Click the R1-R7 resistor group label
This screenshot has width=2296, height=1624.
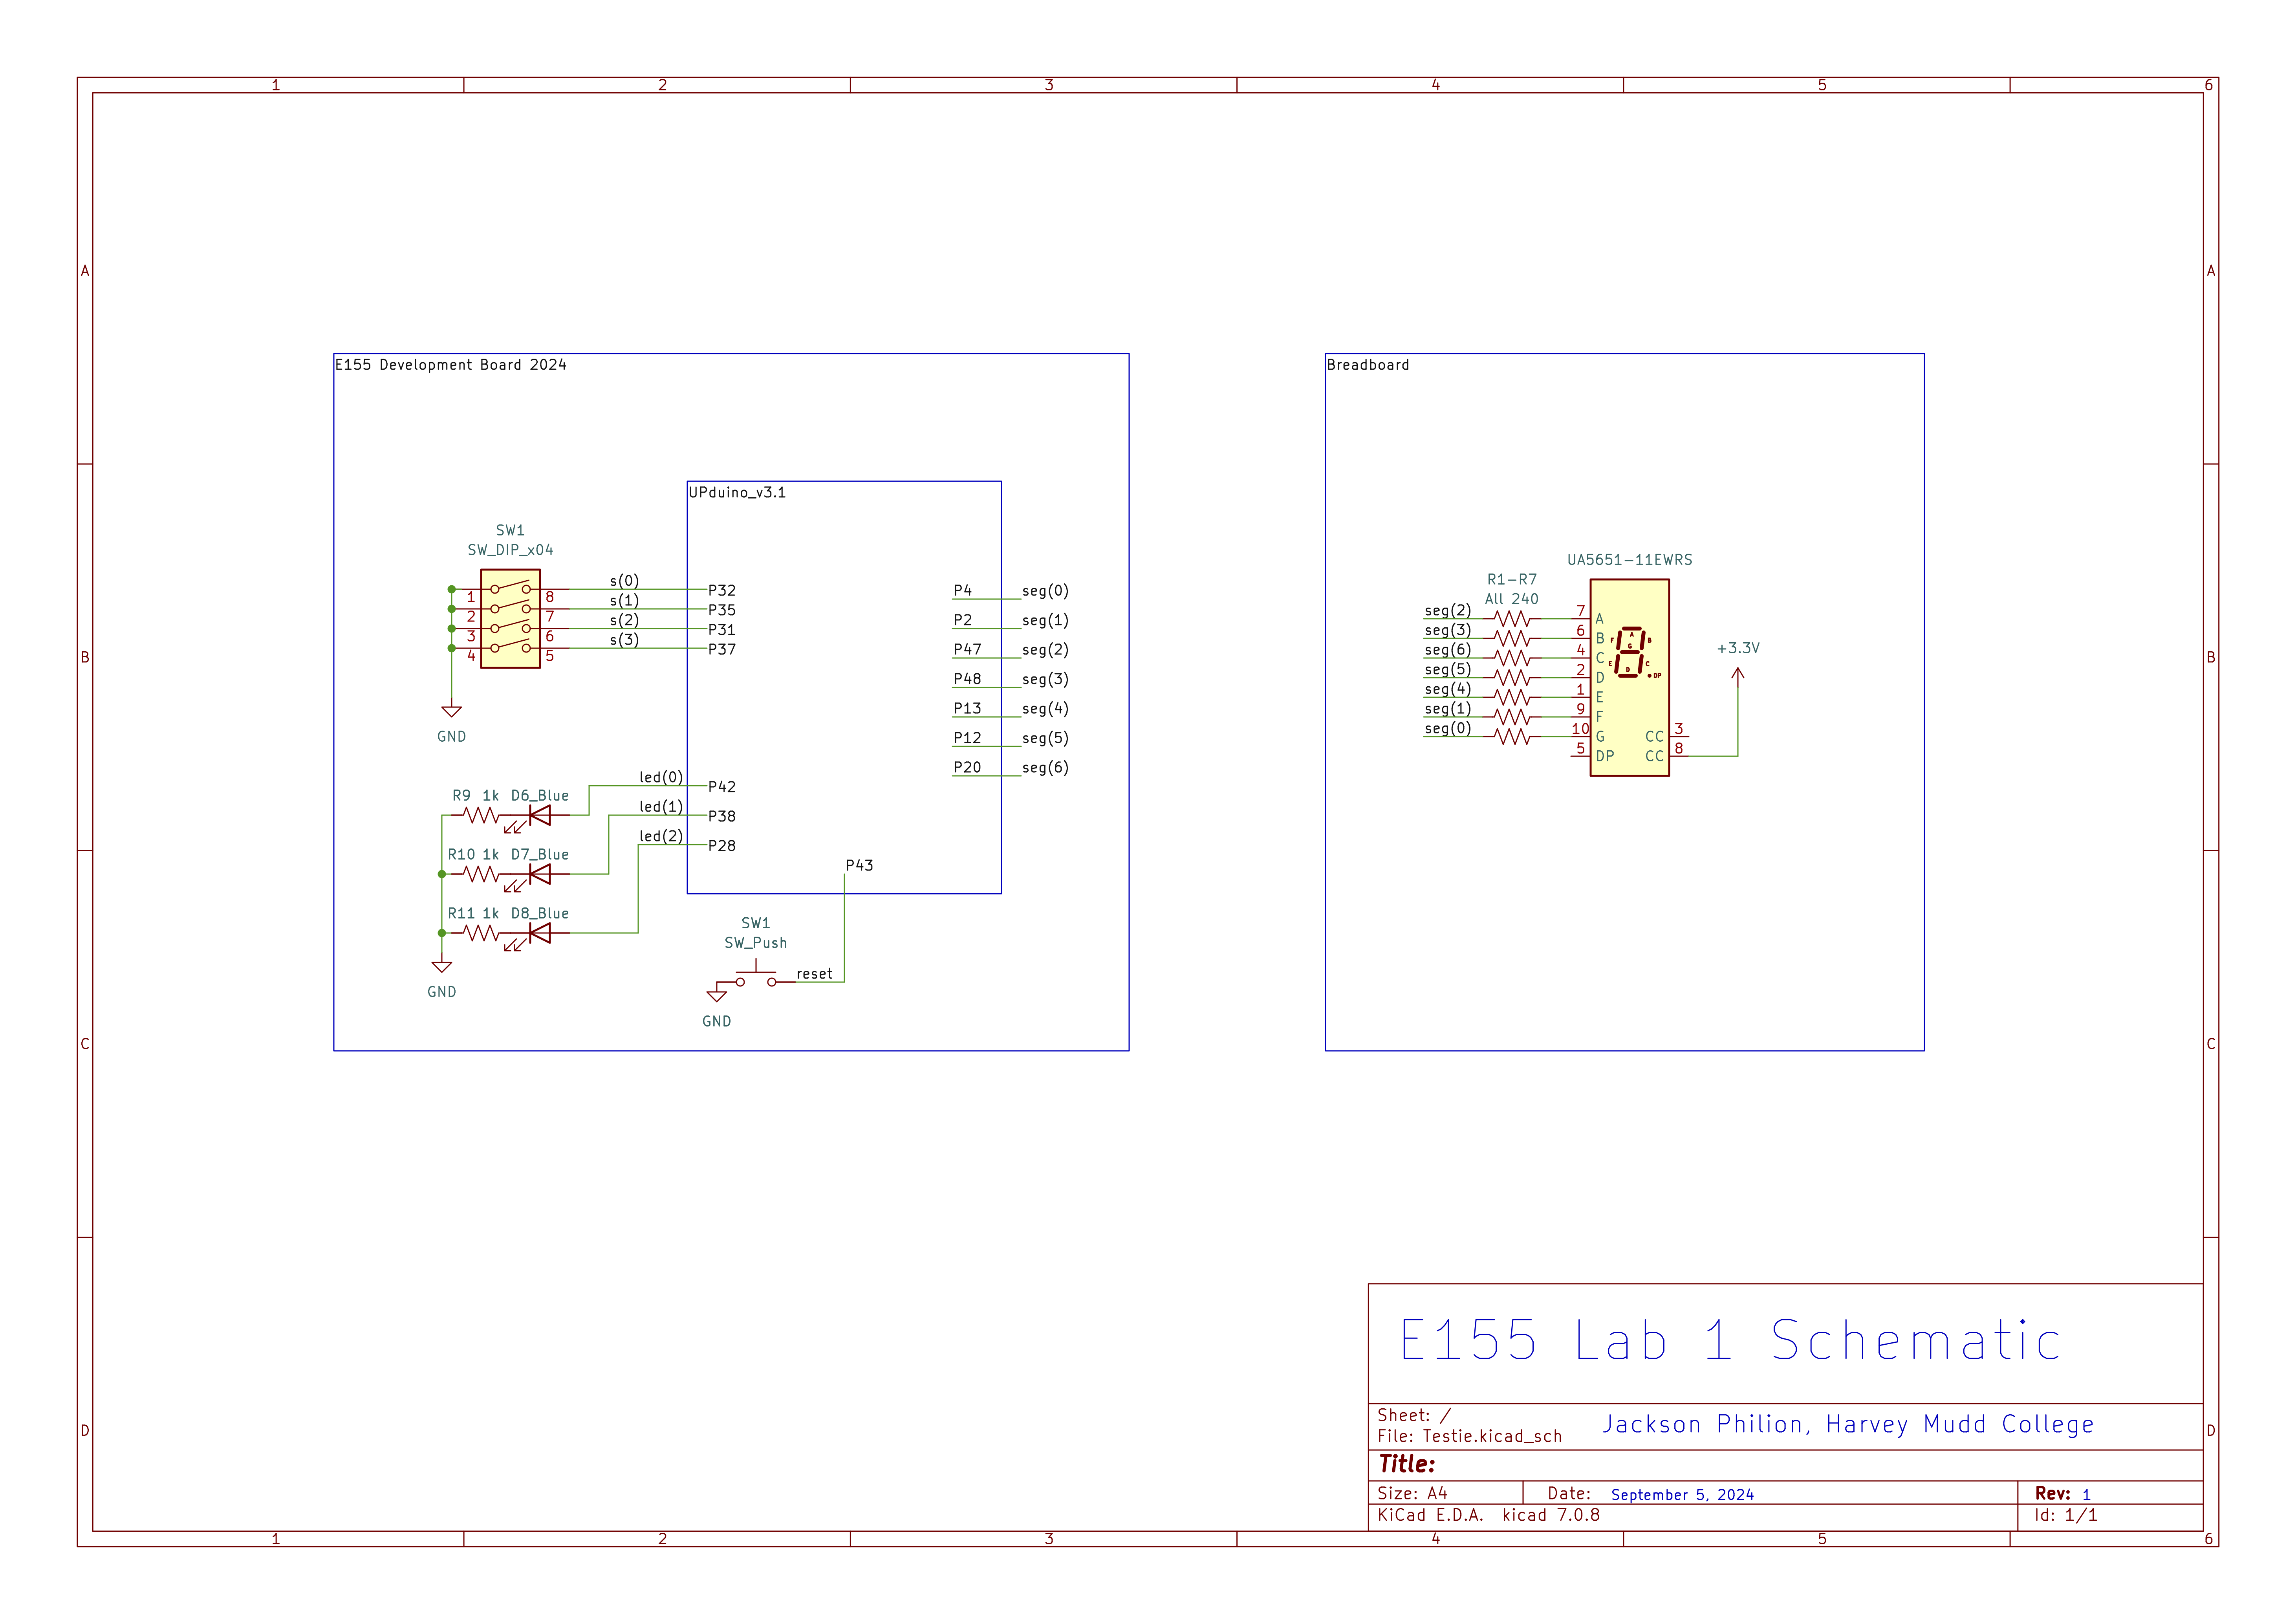click(x=1512, y=580)
